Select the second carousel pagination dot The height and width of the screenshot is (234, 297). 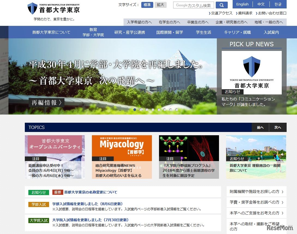point(141,110)
